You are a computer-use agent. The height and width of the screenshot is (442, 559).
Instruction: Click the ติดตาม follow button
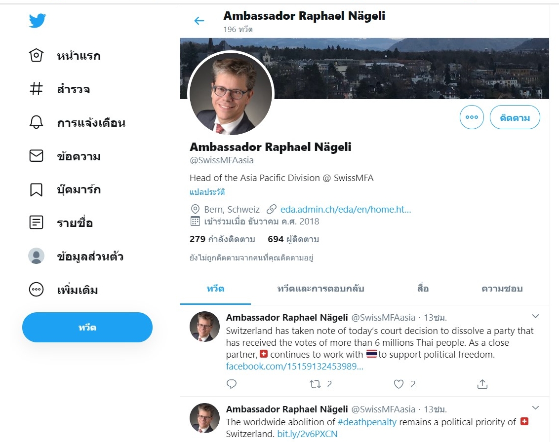pos(515,117)
